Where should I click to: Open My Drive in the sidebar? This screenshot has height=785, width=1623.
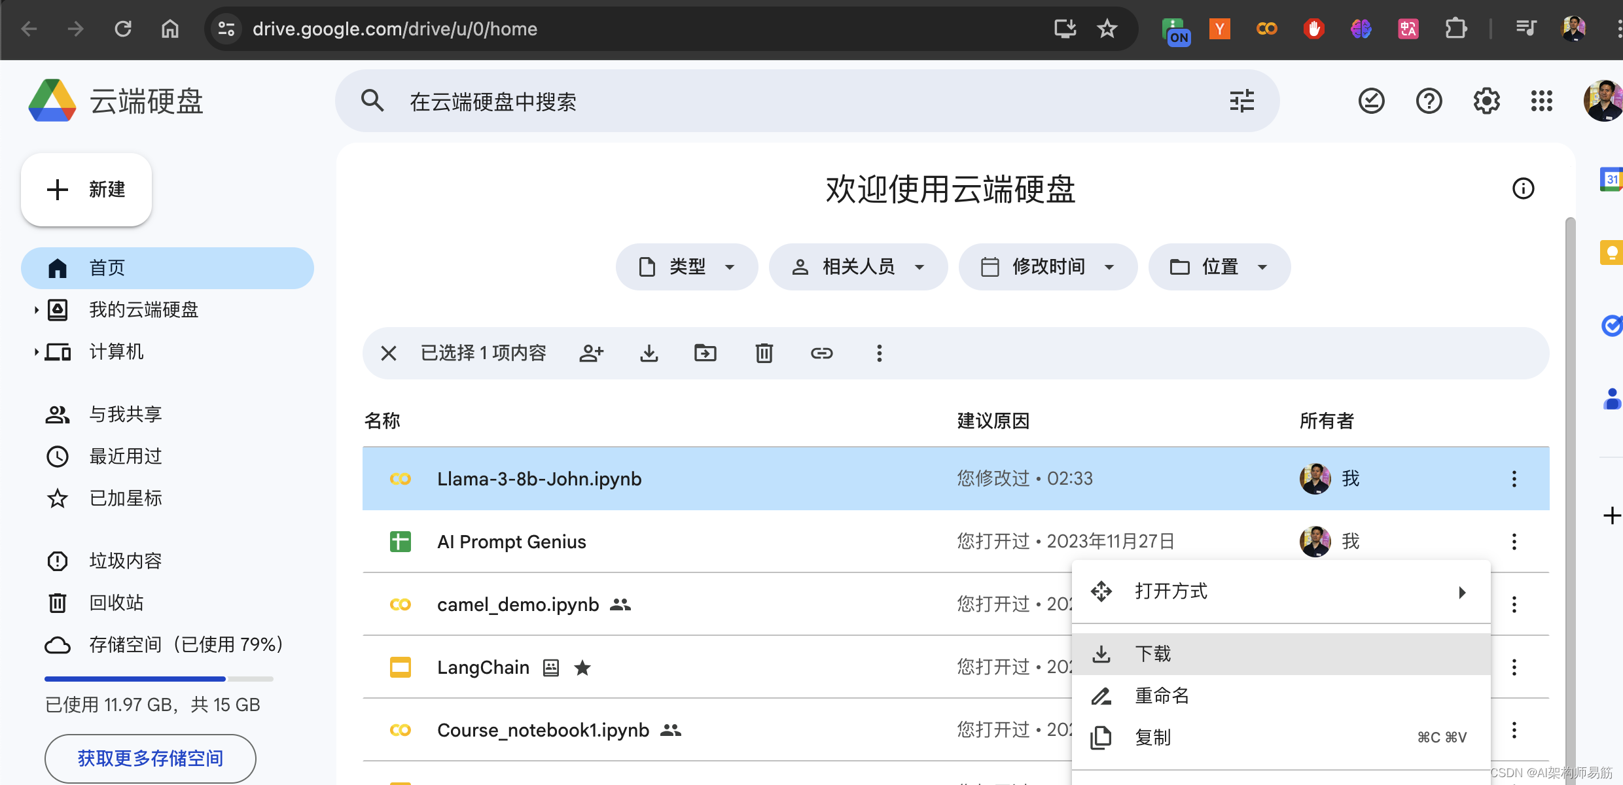(x=143, y=310)
